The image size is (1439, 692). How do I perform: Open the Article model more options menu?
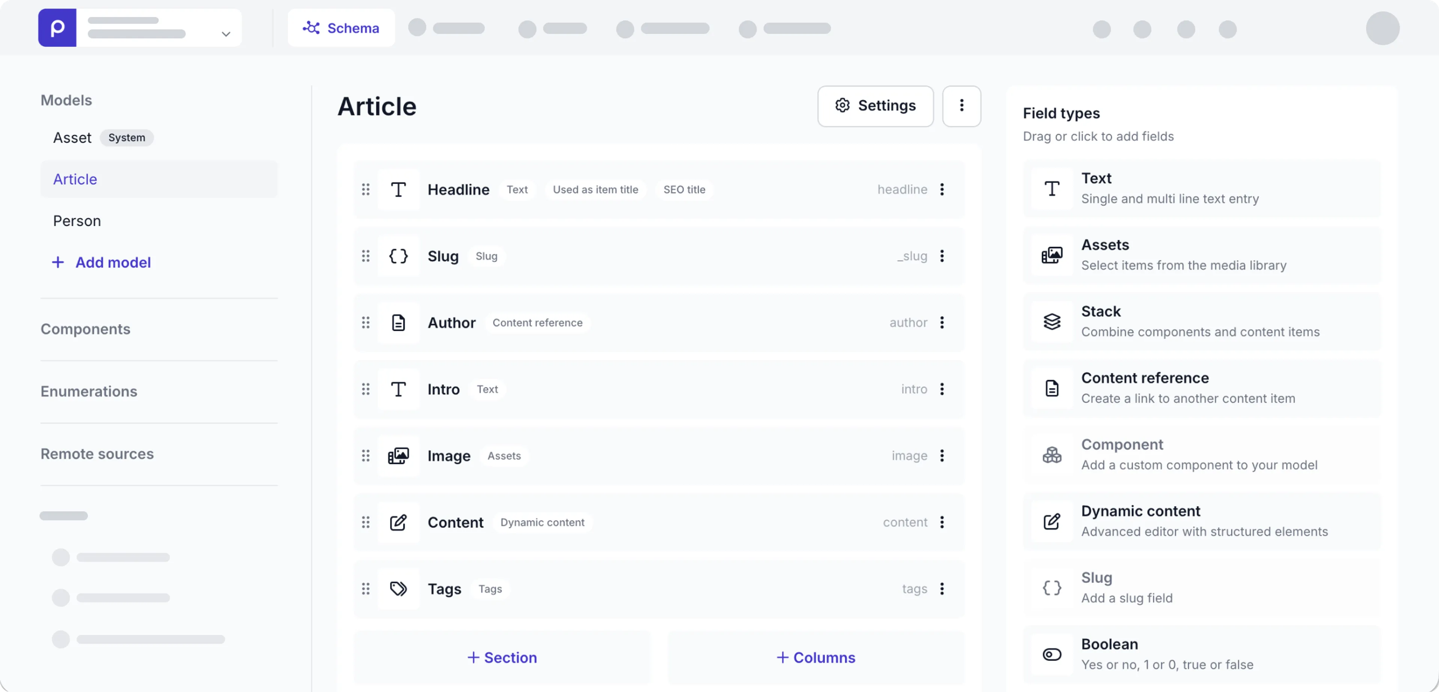(x=961, y=106)
